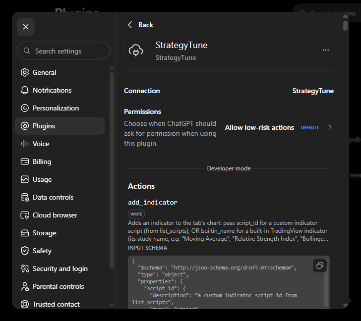361x321 pixels.
Task: Click the StrategyTune plugin cloud icon
Action: point(136,50)
